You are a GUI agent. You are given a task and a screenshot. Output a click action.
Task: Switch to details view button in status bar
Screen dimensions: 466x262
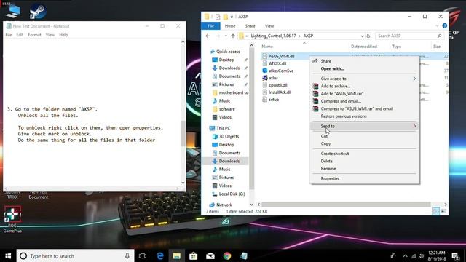click(x=435, y=211)
